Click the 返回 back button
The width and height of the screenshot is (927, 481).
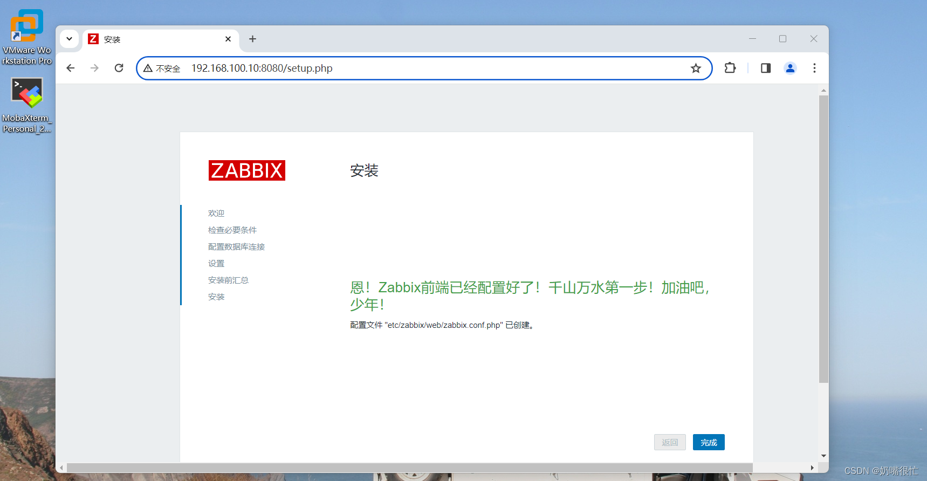pos(670,442)
